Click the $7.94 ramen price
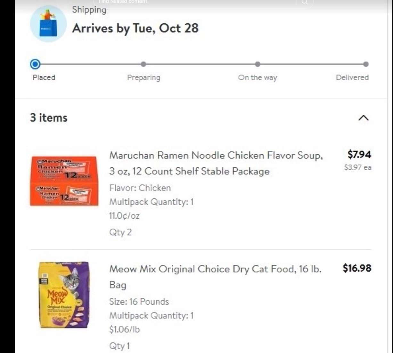Viewport: 393px width, 353px height. 359,155
